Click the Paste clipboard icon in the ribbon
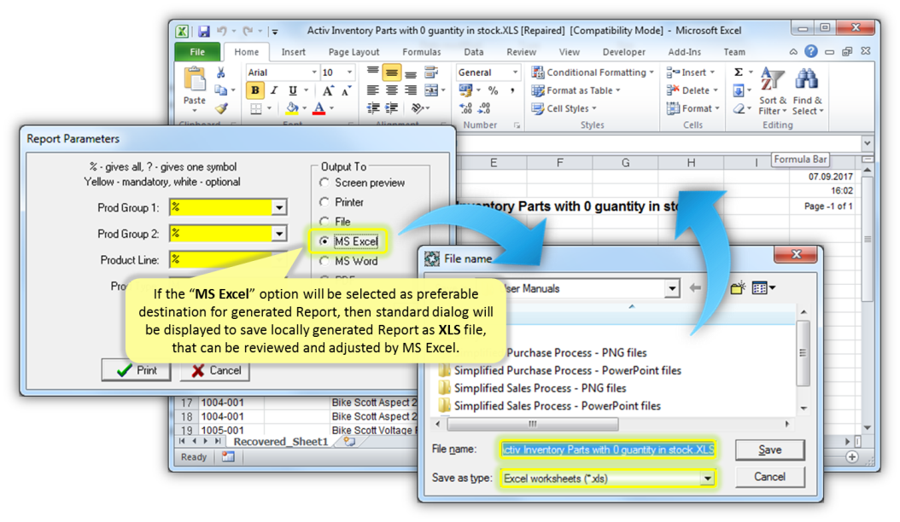This screenshot has height=522, width=900. (x=195, y=79)
